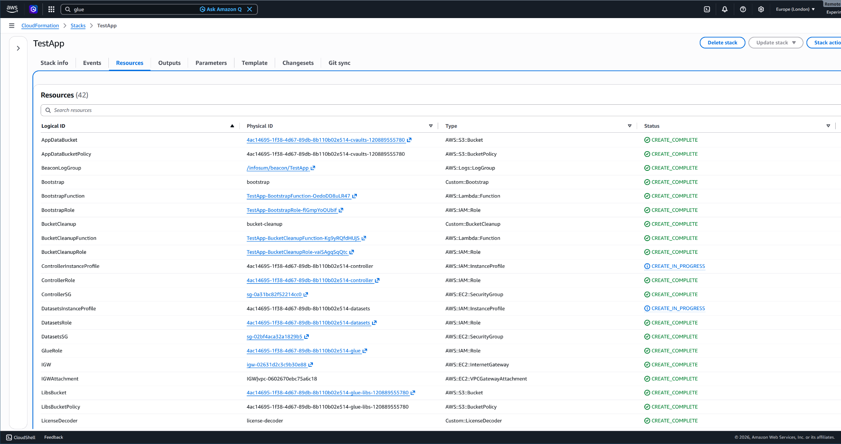841x444 pixels.
Task: Open the /infosum/beacon/TestApp log group link
Action: pyautogui.click(x=278, y=168)
